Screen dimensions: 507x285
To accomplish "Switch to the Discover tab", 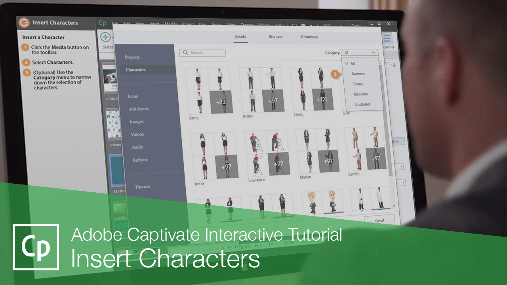I will coord(275,37).
